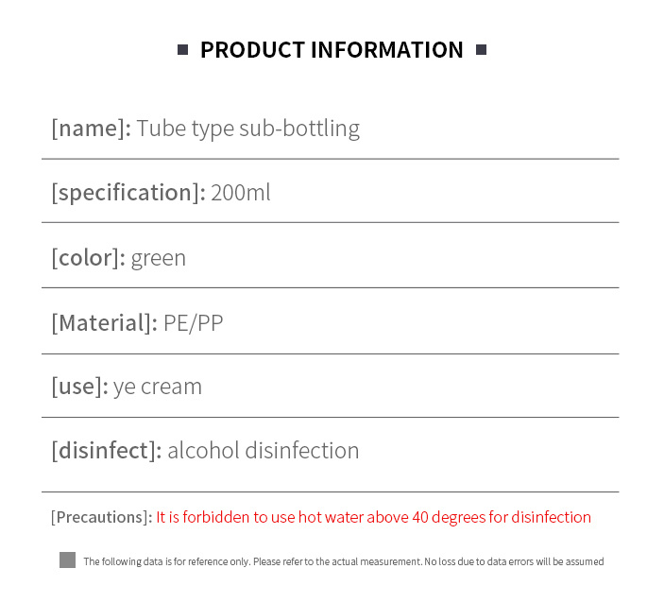Image resolution: width=664 pixels, height=603 pixels.
Task: Click the green color value
Action: pyautogui.click(x=159, y=259)
